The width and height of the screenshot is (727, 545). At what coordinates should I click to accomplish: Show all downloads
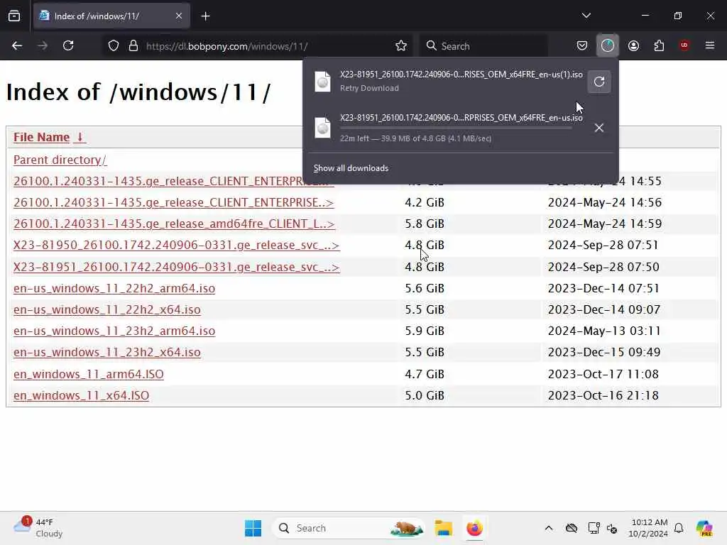(351, 168)
